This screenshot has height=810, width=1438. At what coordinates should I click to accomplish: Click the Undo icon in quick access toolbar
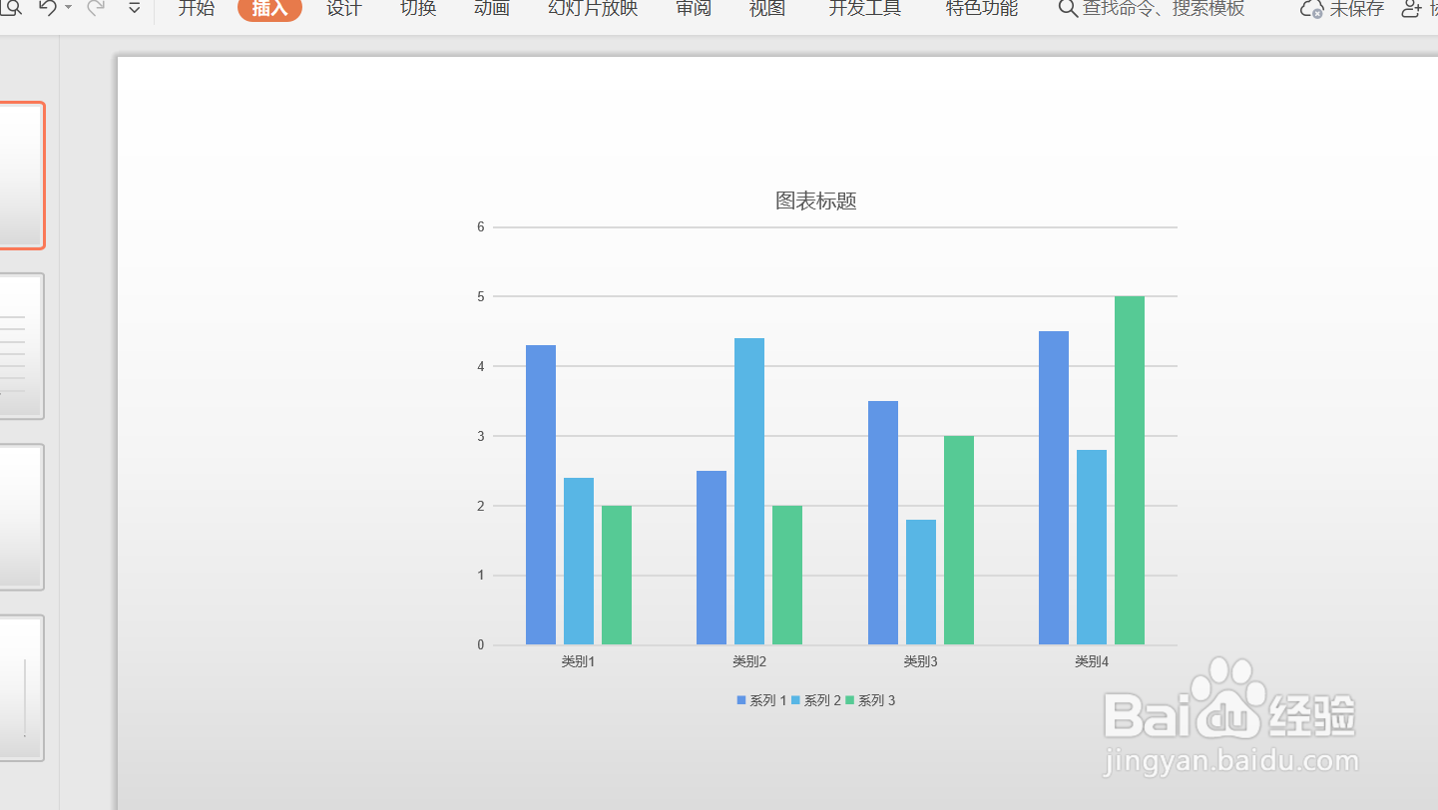50,9
